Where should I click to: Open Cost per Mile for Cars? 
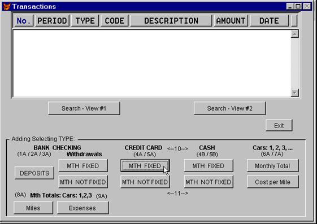272,182
